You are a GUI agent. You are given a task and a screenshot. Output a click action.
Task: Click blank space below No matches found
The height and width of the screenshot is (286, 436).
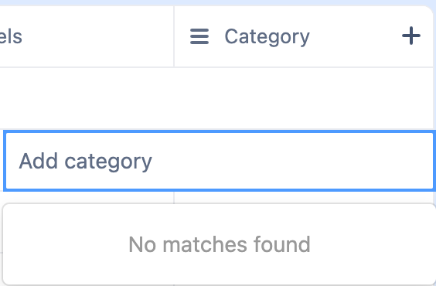220,269
